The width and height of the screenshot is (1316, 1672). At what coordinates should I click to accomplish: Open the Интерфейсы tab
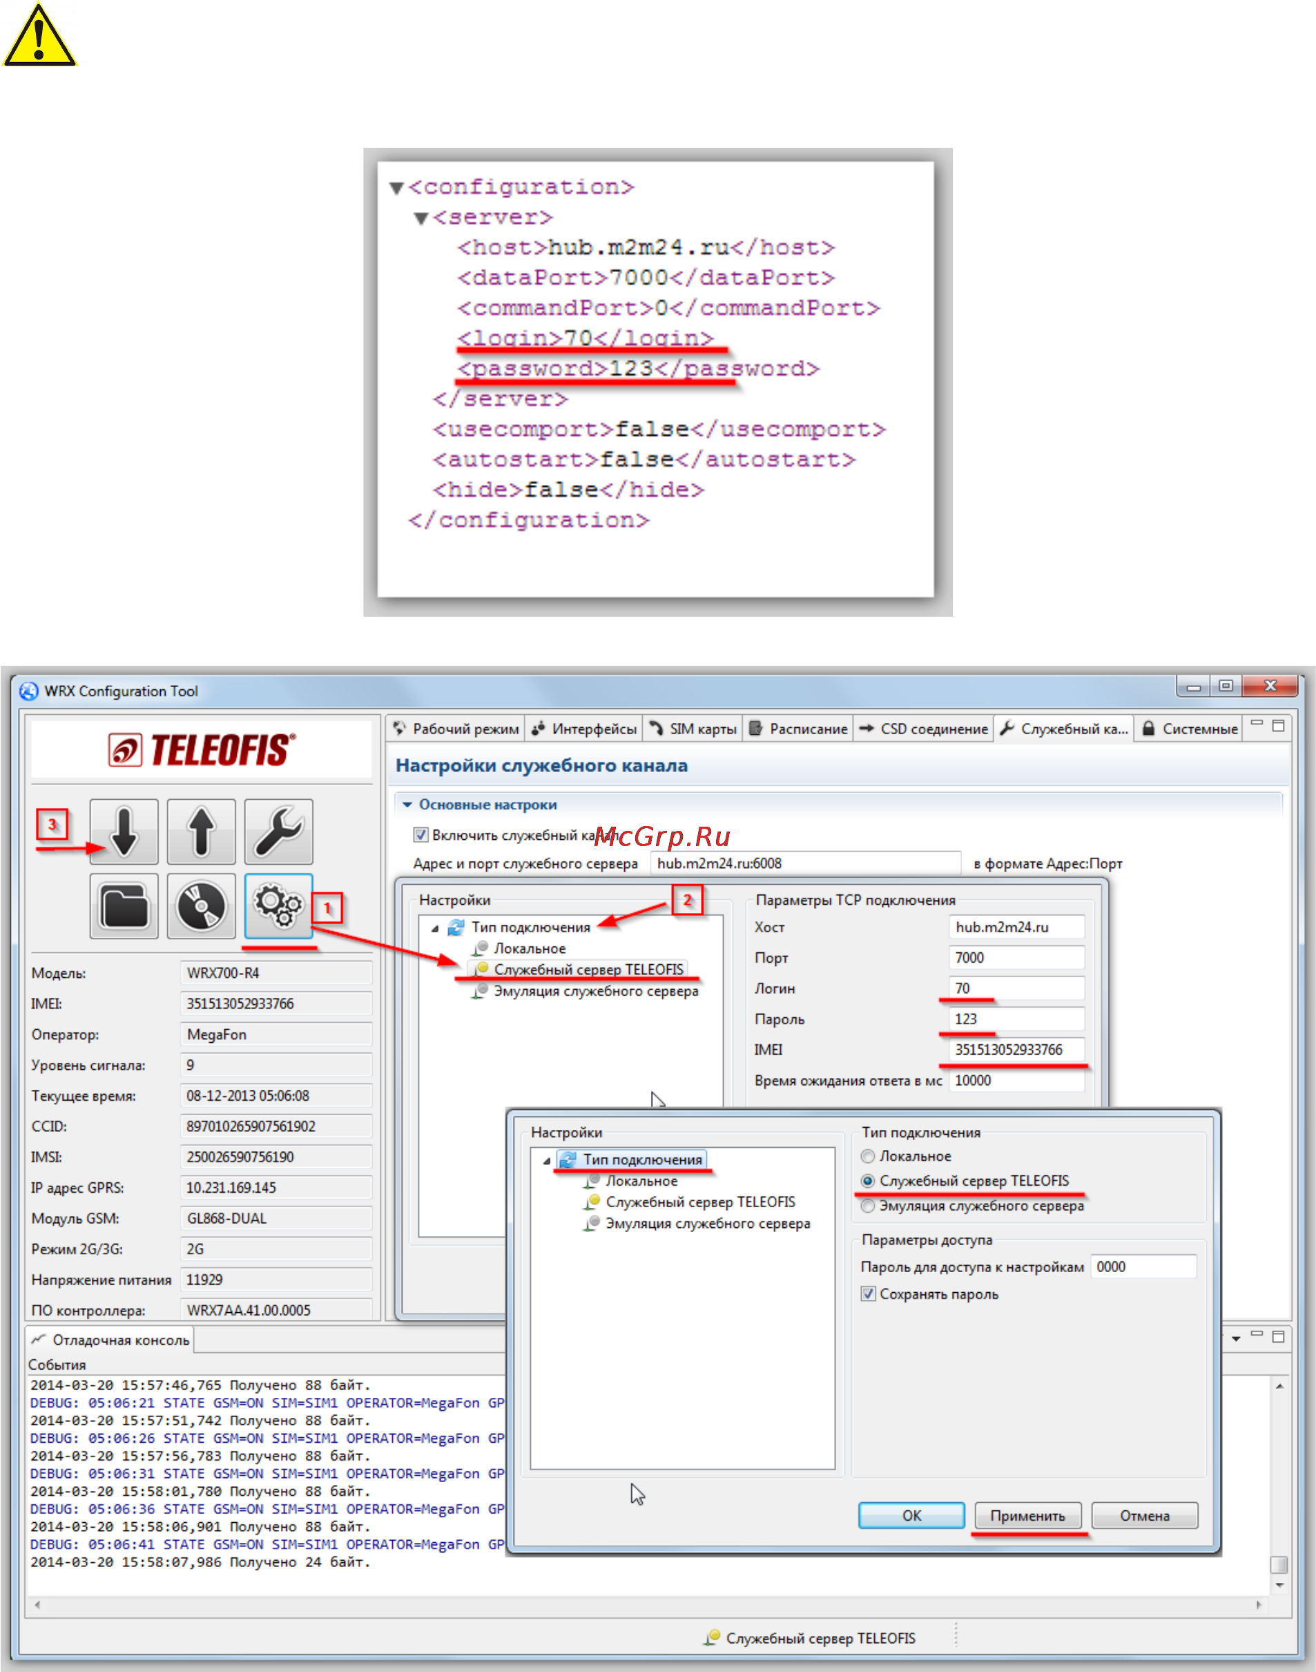pyautogui.click(x=584, y=729)
